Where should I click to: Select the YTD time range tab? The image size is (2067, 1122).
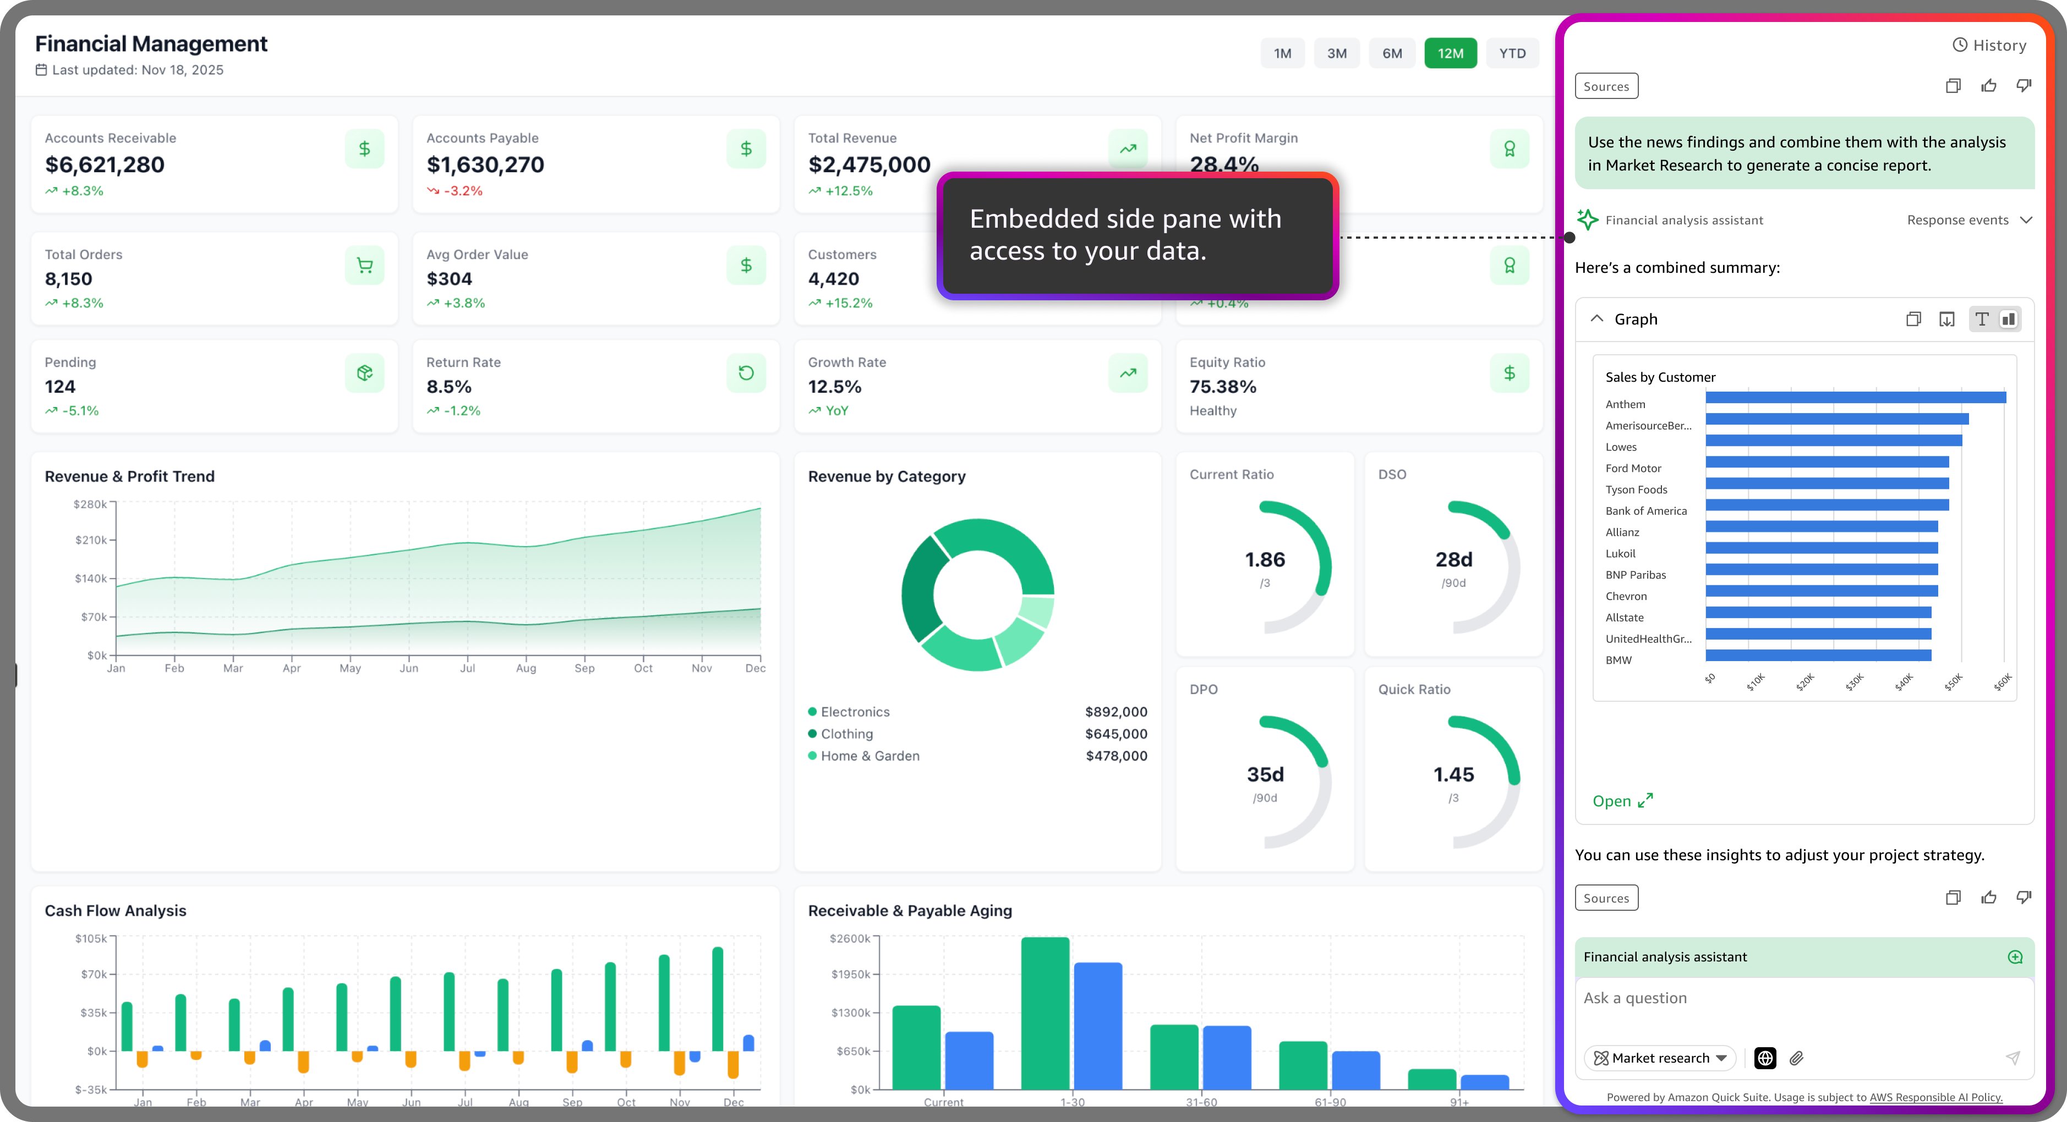tap(1512, 54)
